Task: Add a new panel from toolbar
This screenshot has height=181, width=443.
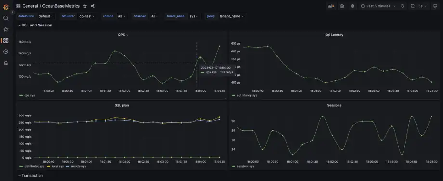Action: pos(331,6)
